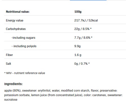Click the word sucralose in ingredients
The width and height of the screenshot is (126, 106).
pos(11,99)
